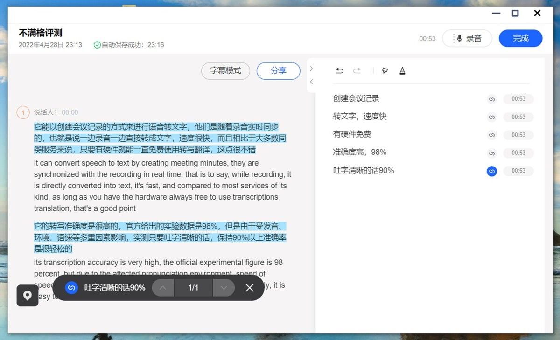Go to previous match with up chevron

coord(163,288)
